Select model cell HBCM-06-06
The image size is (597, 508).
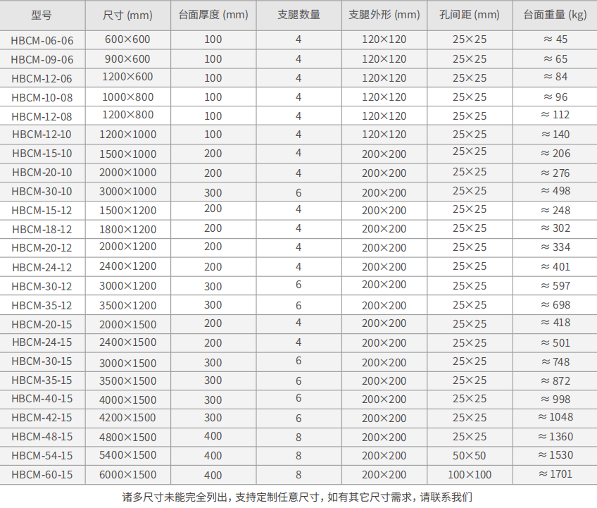click(42, 40)
